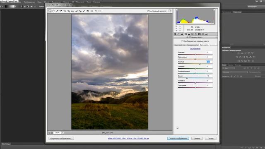The width and height of the screenshot is (265, 149).
Task: Open Camera Raw preferences dialog icon
Action: point(92,11)
